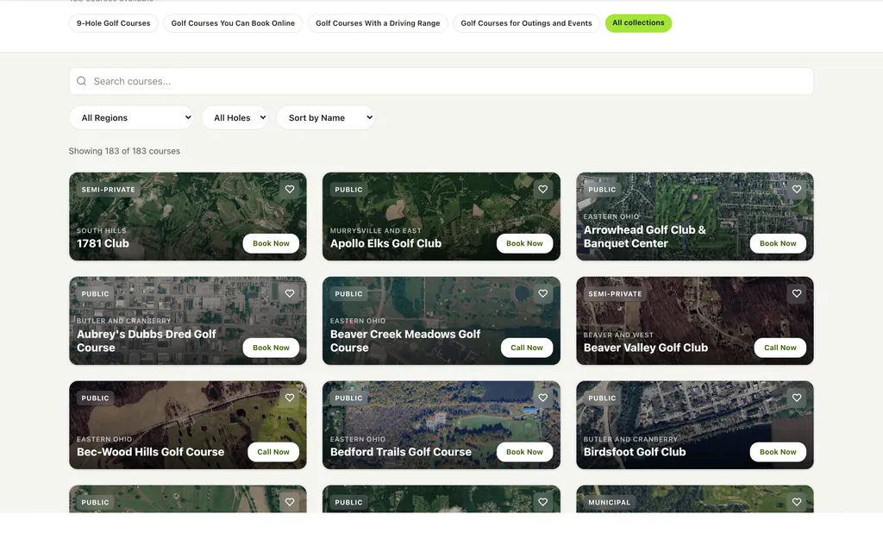Screen dimensions: 883x552
Task: Book Now at Aubrey's Dubbs Dred
Action: click(271, 348)
